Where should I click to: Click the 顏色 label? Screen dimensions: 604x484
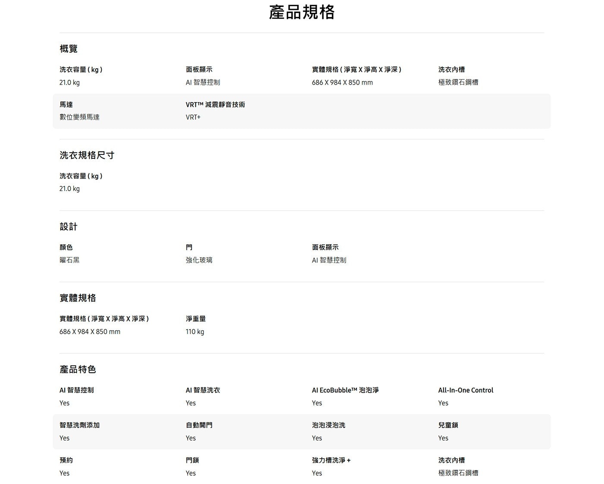pyautogui.click(x=66, y=247)
